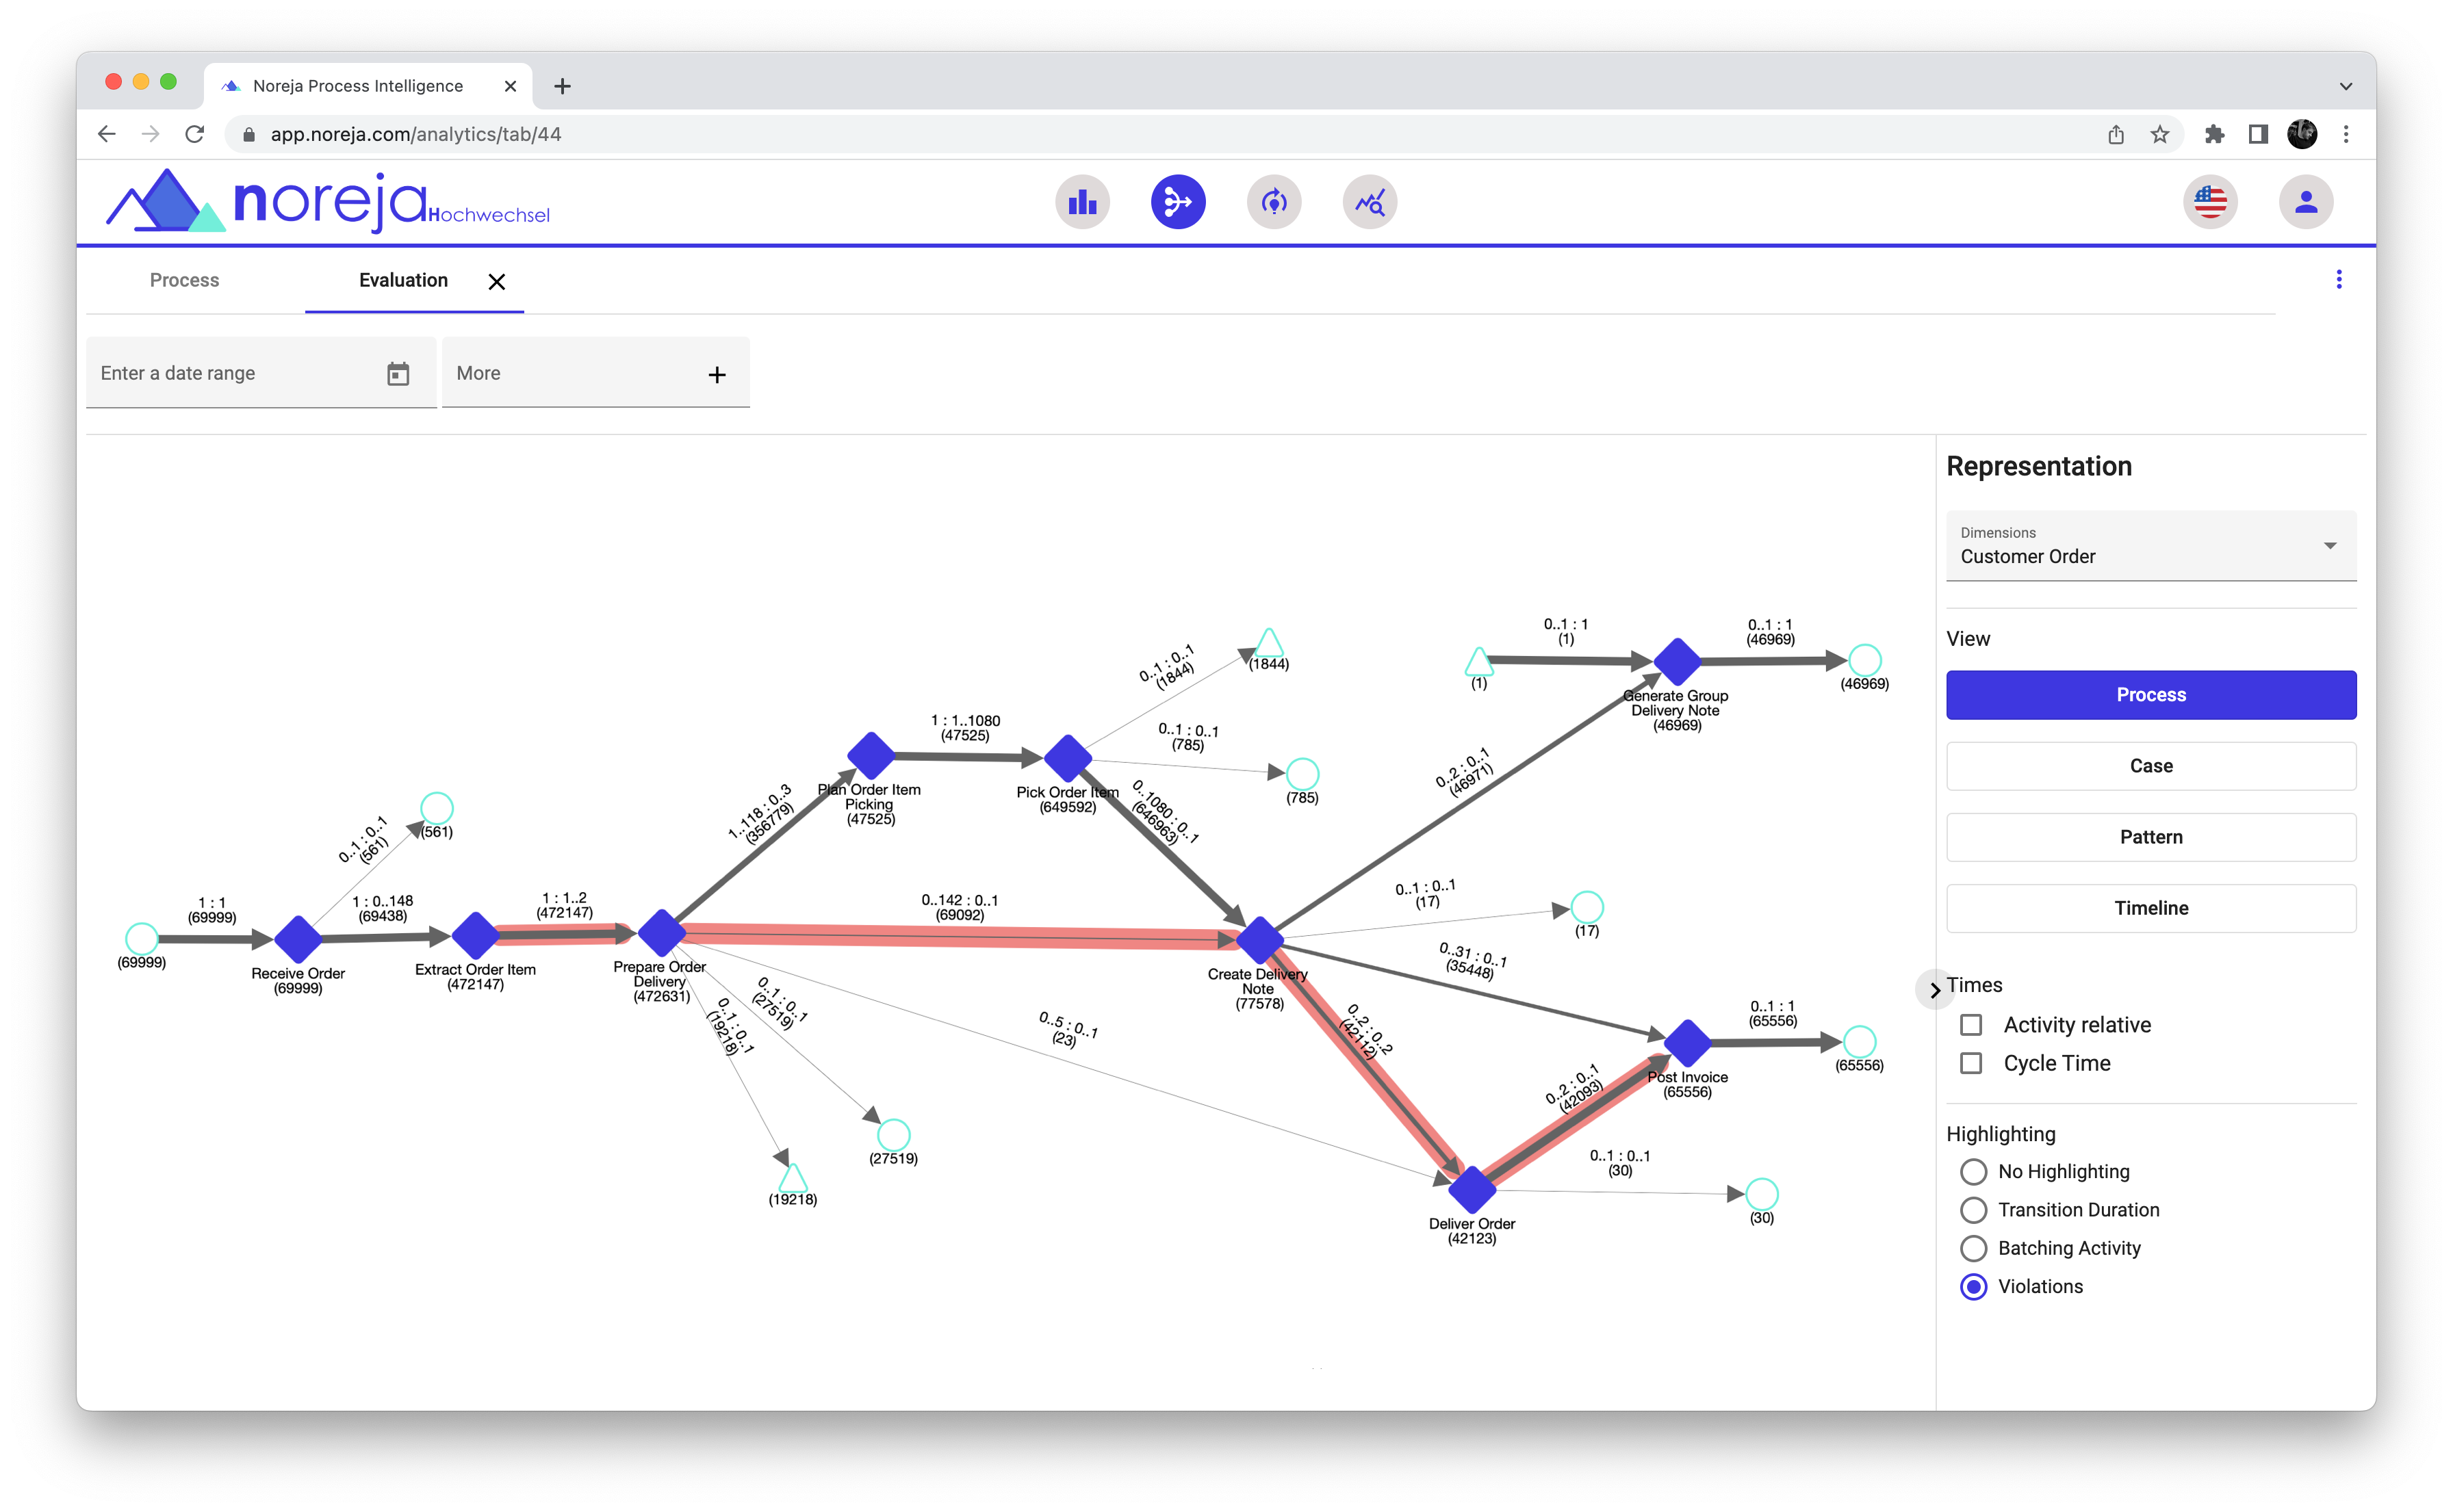The image size is (2453, 1512).
Task: Click the calendar date picker icon
Action: 398,374
